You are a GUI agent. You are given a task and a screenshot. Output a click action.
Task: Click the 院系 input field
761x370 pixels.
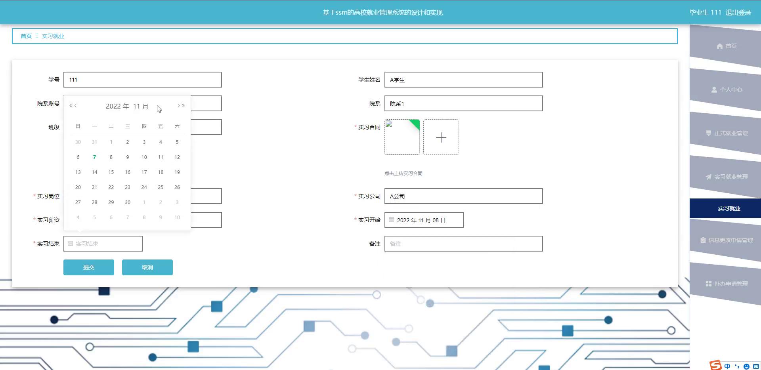[464, 103]
